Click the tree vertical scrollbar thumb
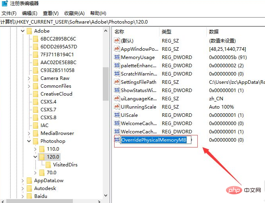The height and width of the screenshot is (203, 265). tap(106, 84)
